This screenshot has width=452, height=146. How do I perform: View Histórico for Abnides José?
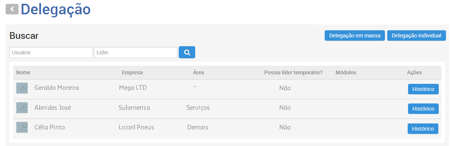click(x=423, y=109)
